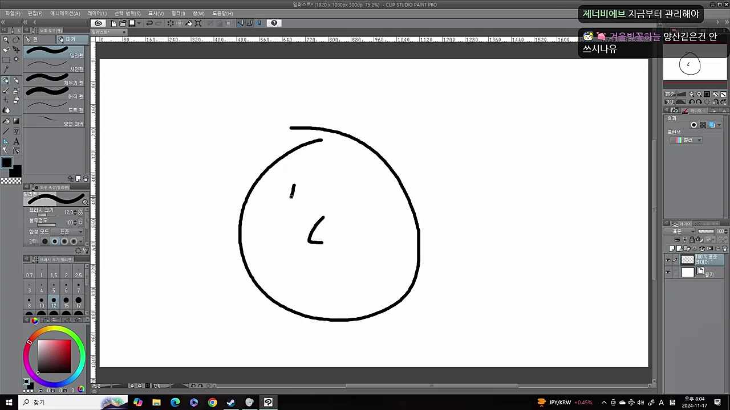This screenshot has height=410, width=730.
Task: Click the main black color swatch
Action: (6, 163)
